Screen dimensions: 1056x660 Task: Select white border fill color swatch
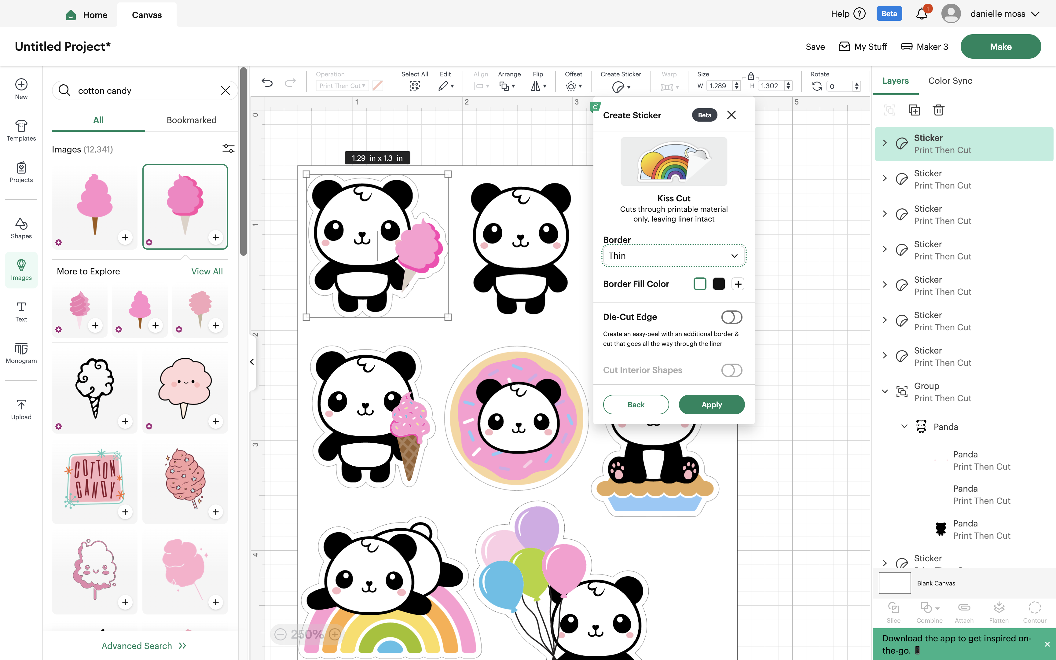700,284
